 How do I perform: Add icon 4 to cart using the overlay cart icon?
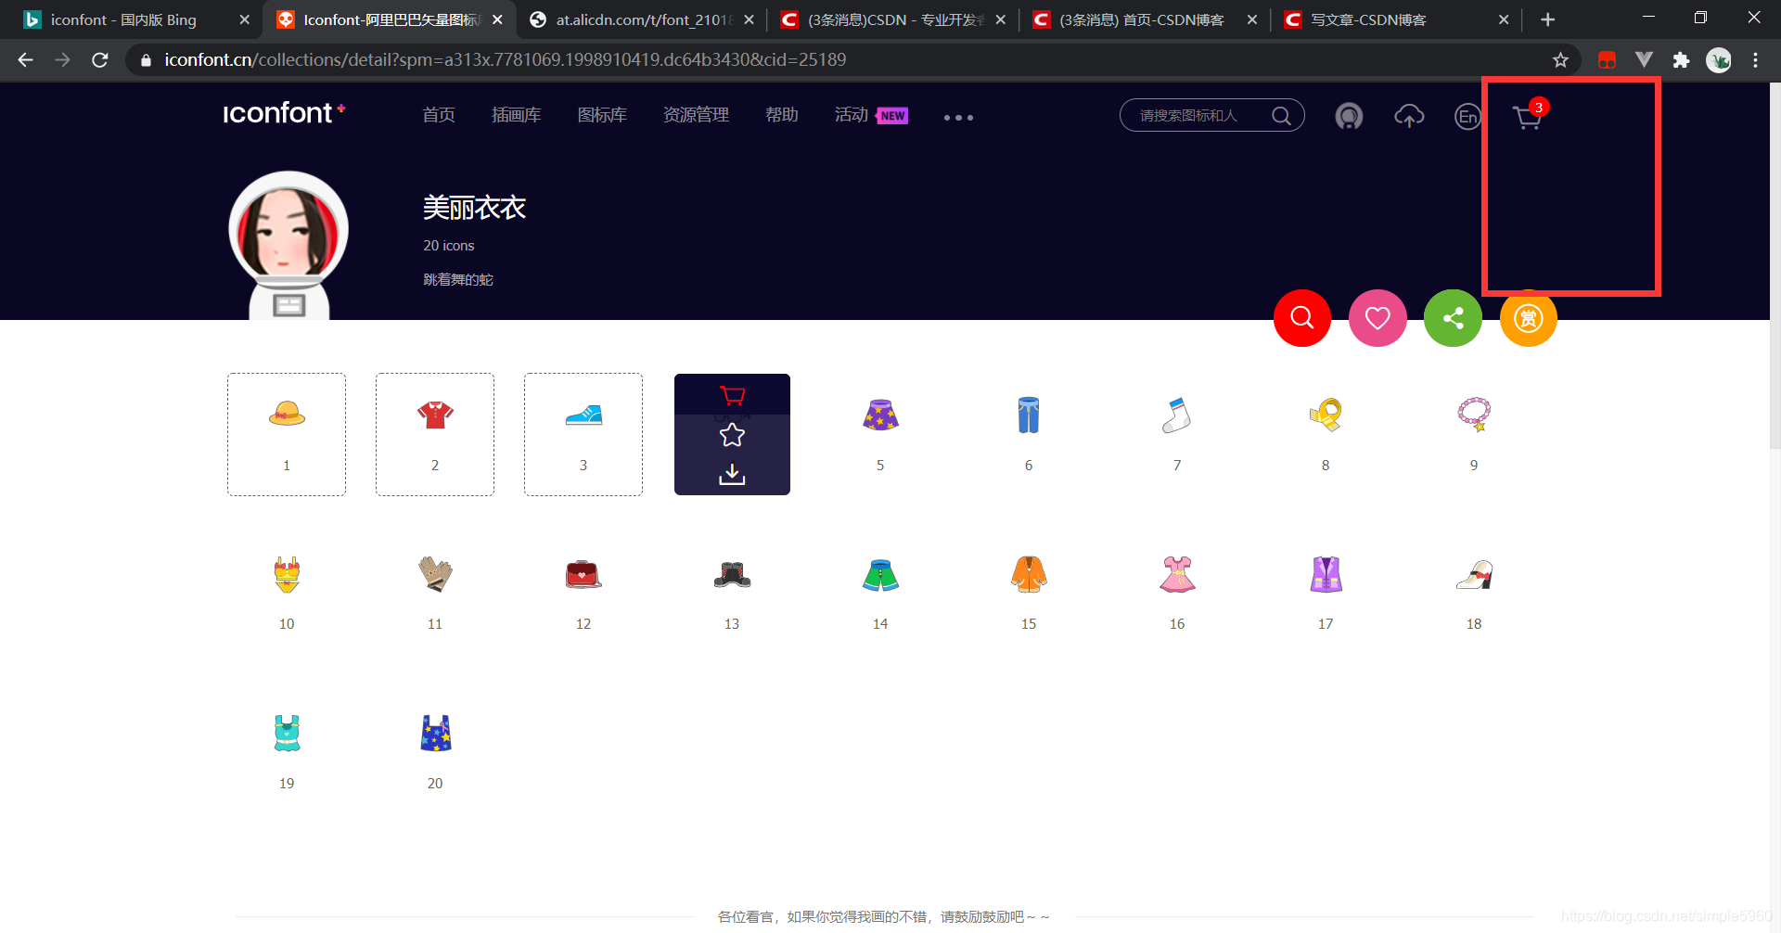point(732,395)
